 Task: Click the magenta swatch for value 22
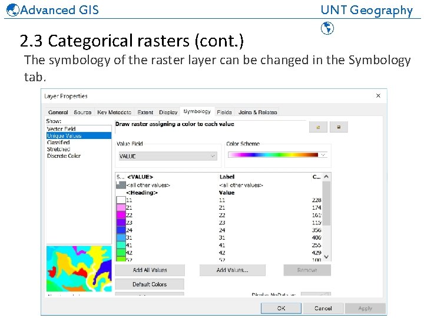click(121, 215)
